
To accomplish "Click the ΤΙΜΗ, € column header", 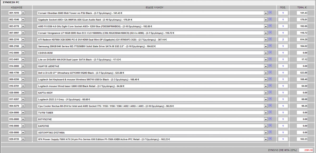I will point(302,8).
